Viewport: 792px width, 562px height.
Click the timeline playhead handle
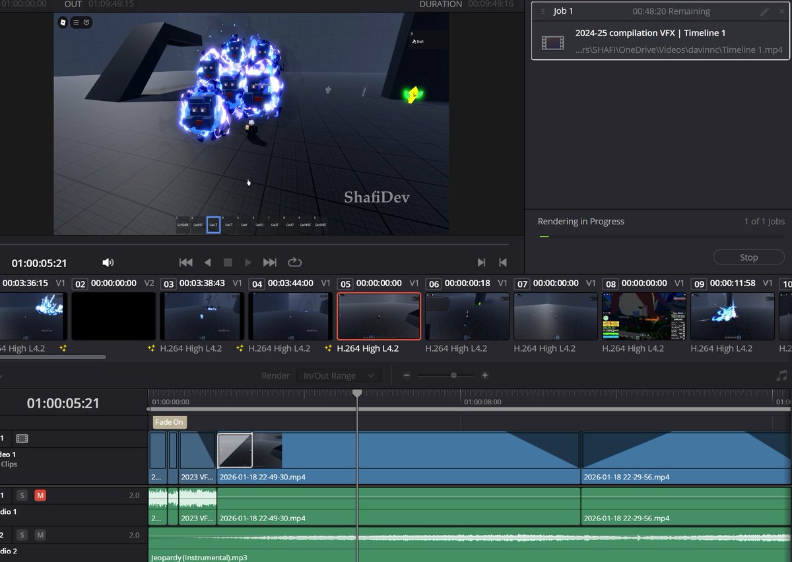pos(357,393)
